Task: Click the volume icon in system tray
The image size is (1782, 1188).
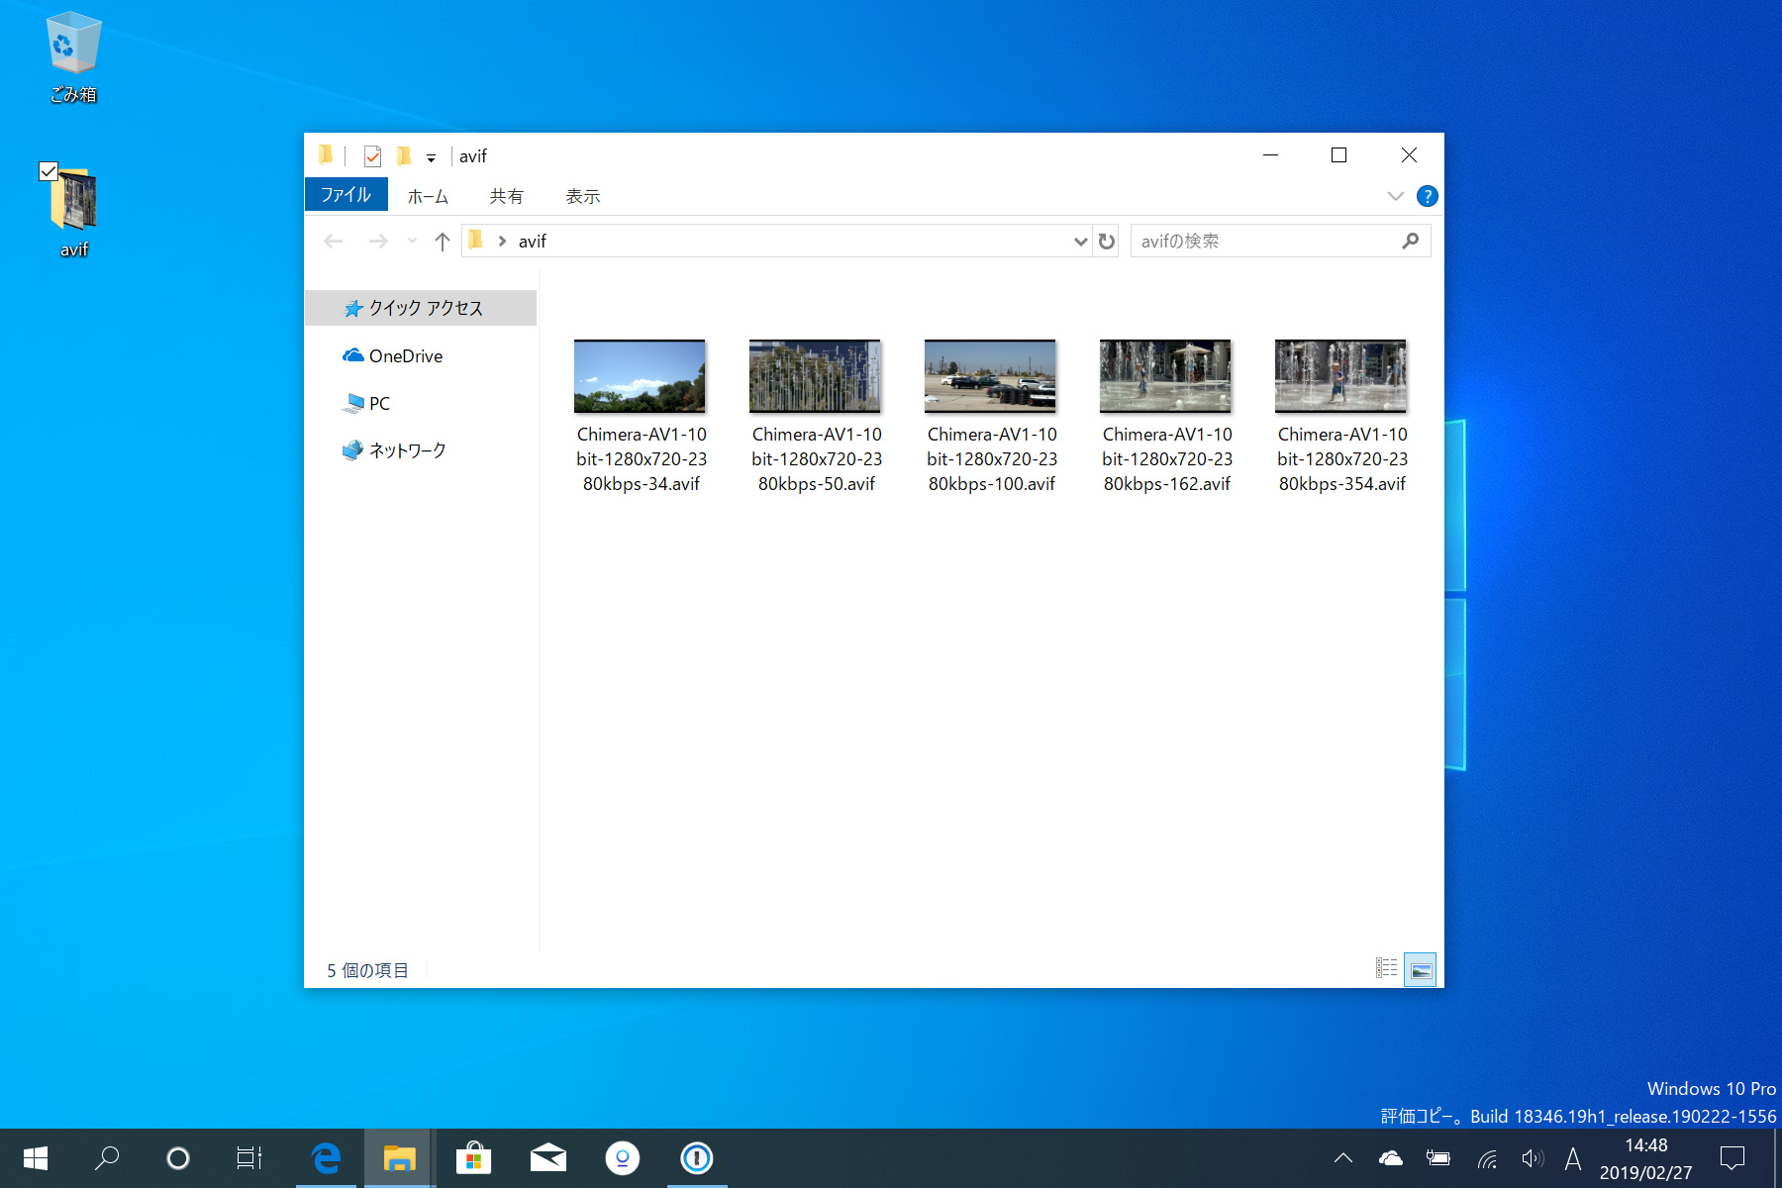Action: pyautogui.click(x=1534, y=1157)
